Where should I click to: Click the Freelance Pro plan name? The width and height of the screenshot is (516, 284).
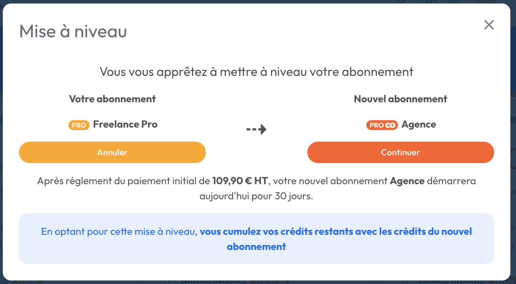125,124
